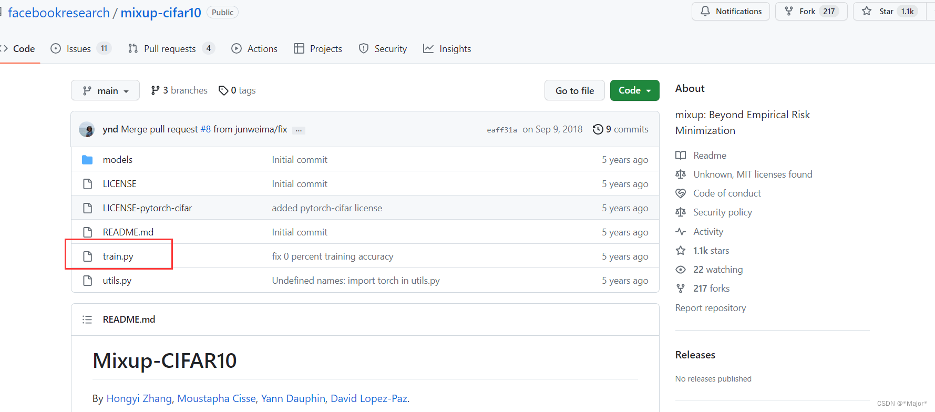Switch to the Projects tab
Viewport: 935px width, 412px height.
pyautogui.click(x=318, y=49)
